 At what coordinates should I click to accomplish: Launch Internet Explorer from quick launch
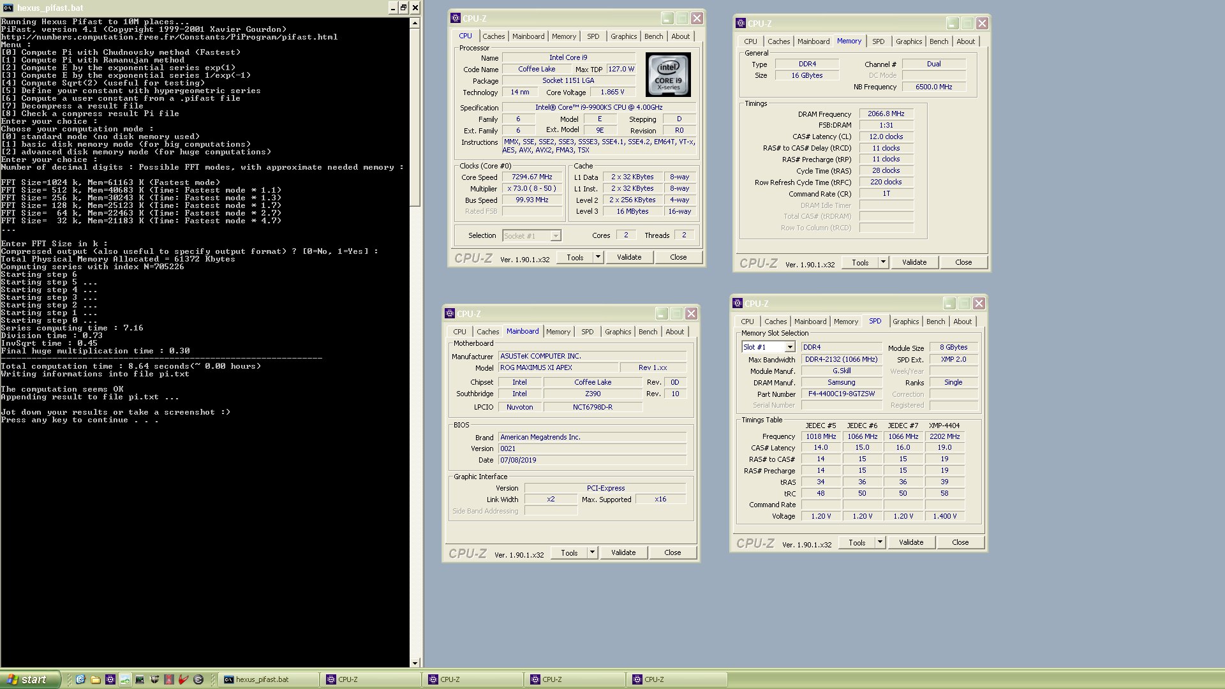80,679
